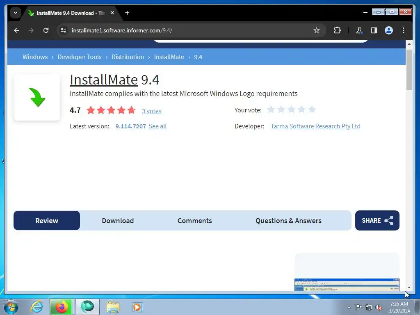Image resolution: width=420 pixels, height=315 pixels.
Task: Open the InstallMate breadcrumb link
Action: click(169, 57)
